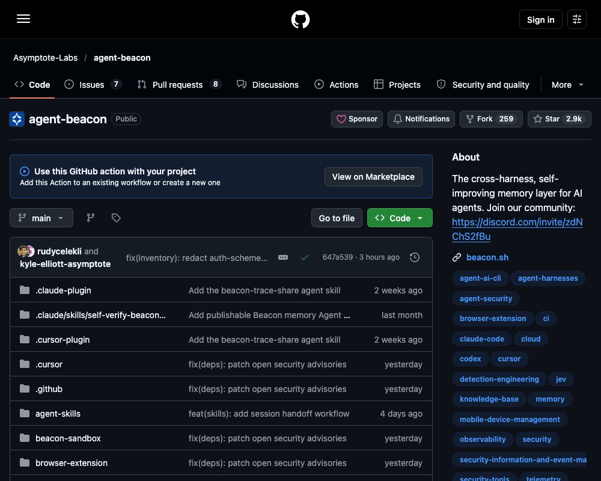Viewport: 601px width, 481px height.
Task: Open the Discussions tab
Action: coord(267,85)
